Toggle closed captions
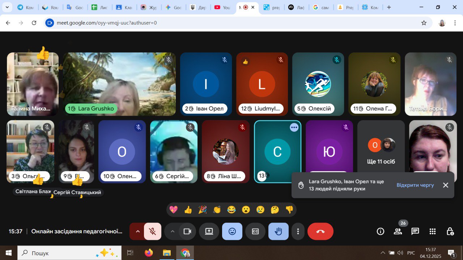463x260 pixels. tap(255, 231)
